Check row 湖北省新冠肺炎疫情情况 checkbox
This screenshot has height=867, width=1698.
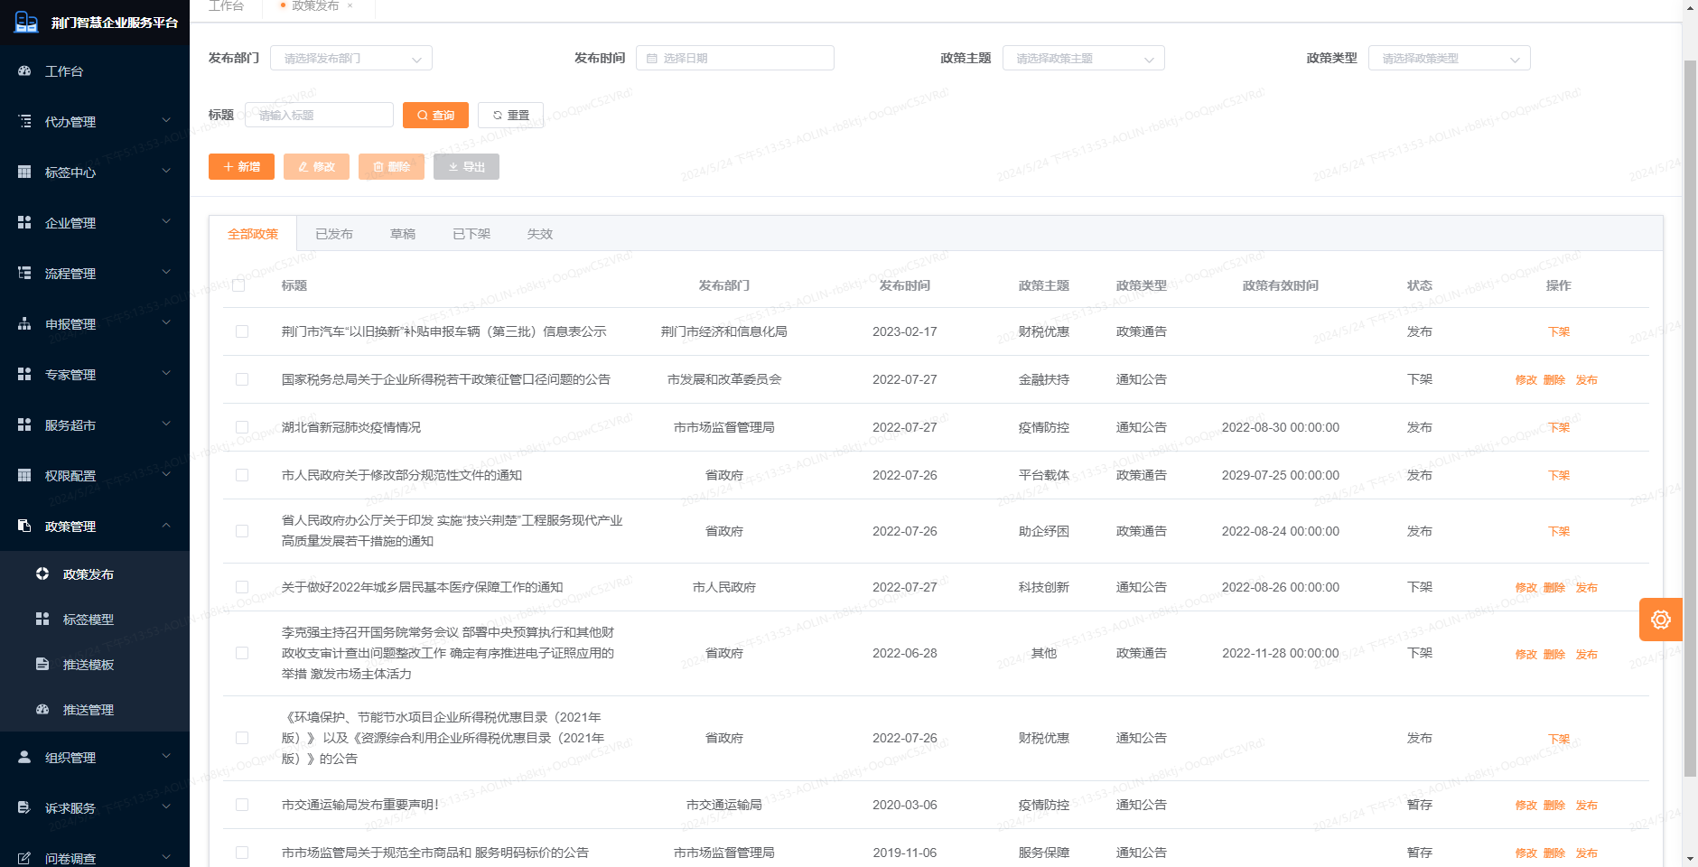[x=242, y=427]
